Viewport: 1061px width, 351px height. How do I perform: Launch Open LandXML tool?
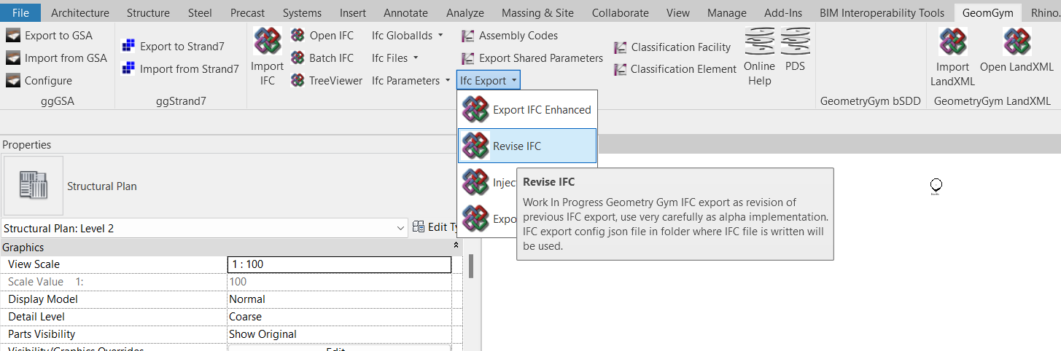pyautogui.click(x=1017, y=50)
